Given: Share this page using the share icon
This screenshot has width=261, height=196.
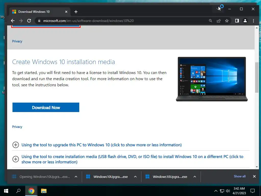Looking at the screenshot, I should pyautogui.click(x=218, y=21).
